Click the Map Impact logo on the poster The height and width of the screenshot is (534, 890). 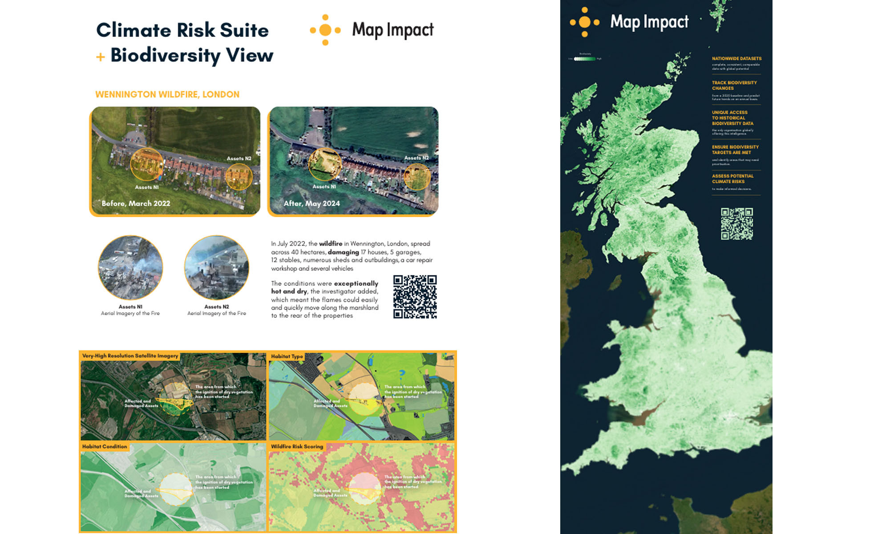(372, 31)
